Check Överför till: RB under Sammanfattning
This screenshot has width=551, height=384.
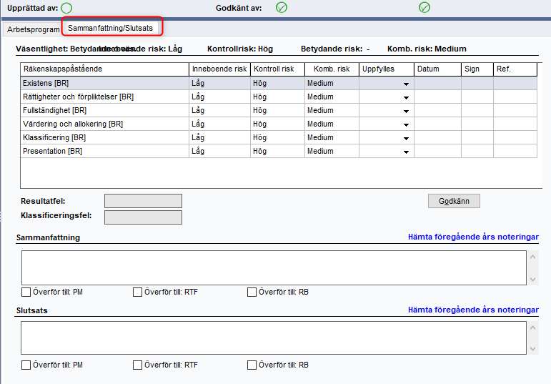pos(252,292)
